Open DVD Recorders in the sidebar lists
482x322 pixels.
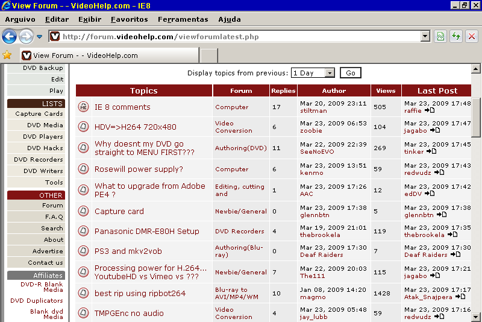click(39, 159)
